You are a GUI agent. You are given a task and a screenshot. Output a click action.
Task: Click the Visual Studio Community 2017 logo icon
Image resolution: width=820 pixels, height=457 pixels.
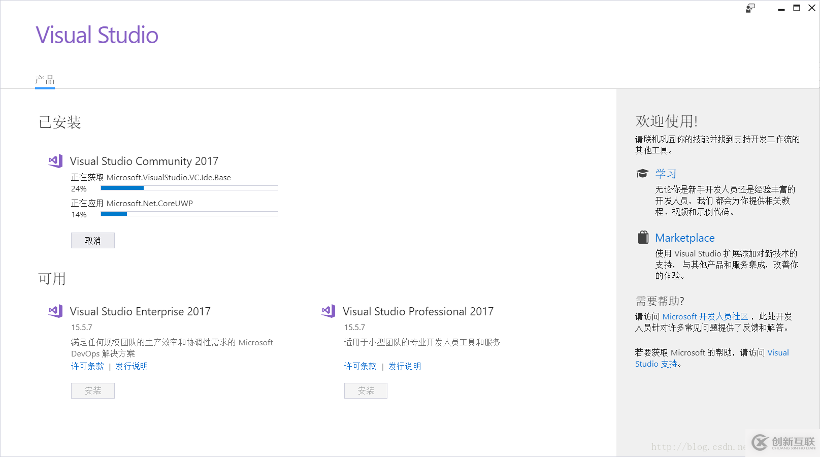(x=56, y=161)
